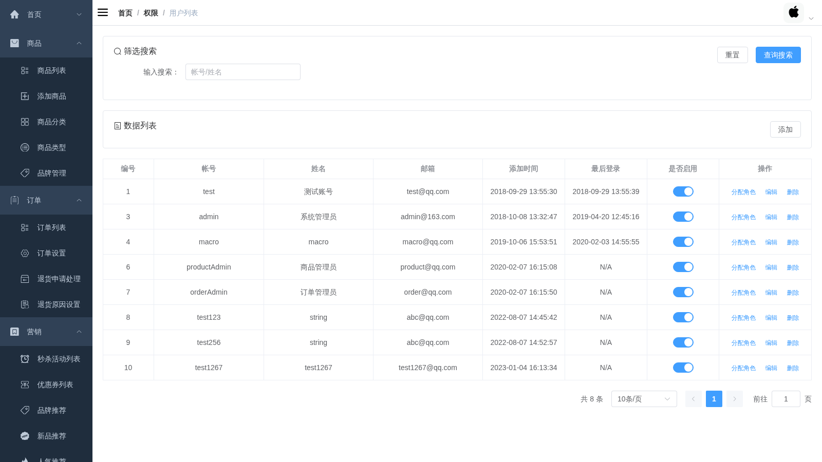Viewport: 822px width, 462px height.
Task: Click the 商品类型 lines icon
Action: click(25, 147)
